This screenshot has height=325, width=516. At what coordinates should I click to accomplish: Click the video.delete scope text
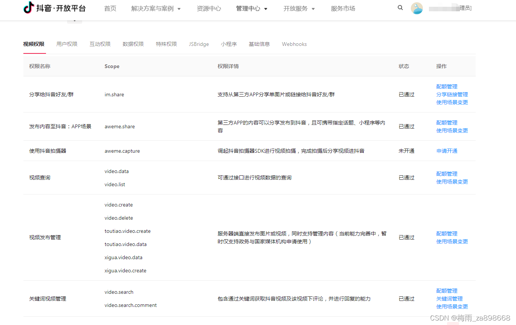[119, 218]
